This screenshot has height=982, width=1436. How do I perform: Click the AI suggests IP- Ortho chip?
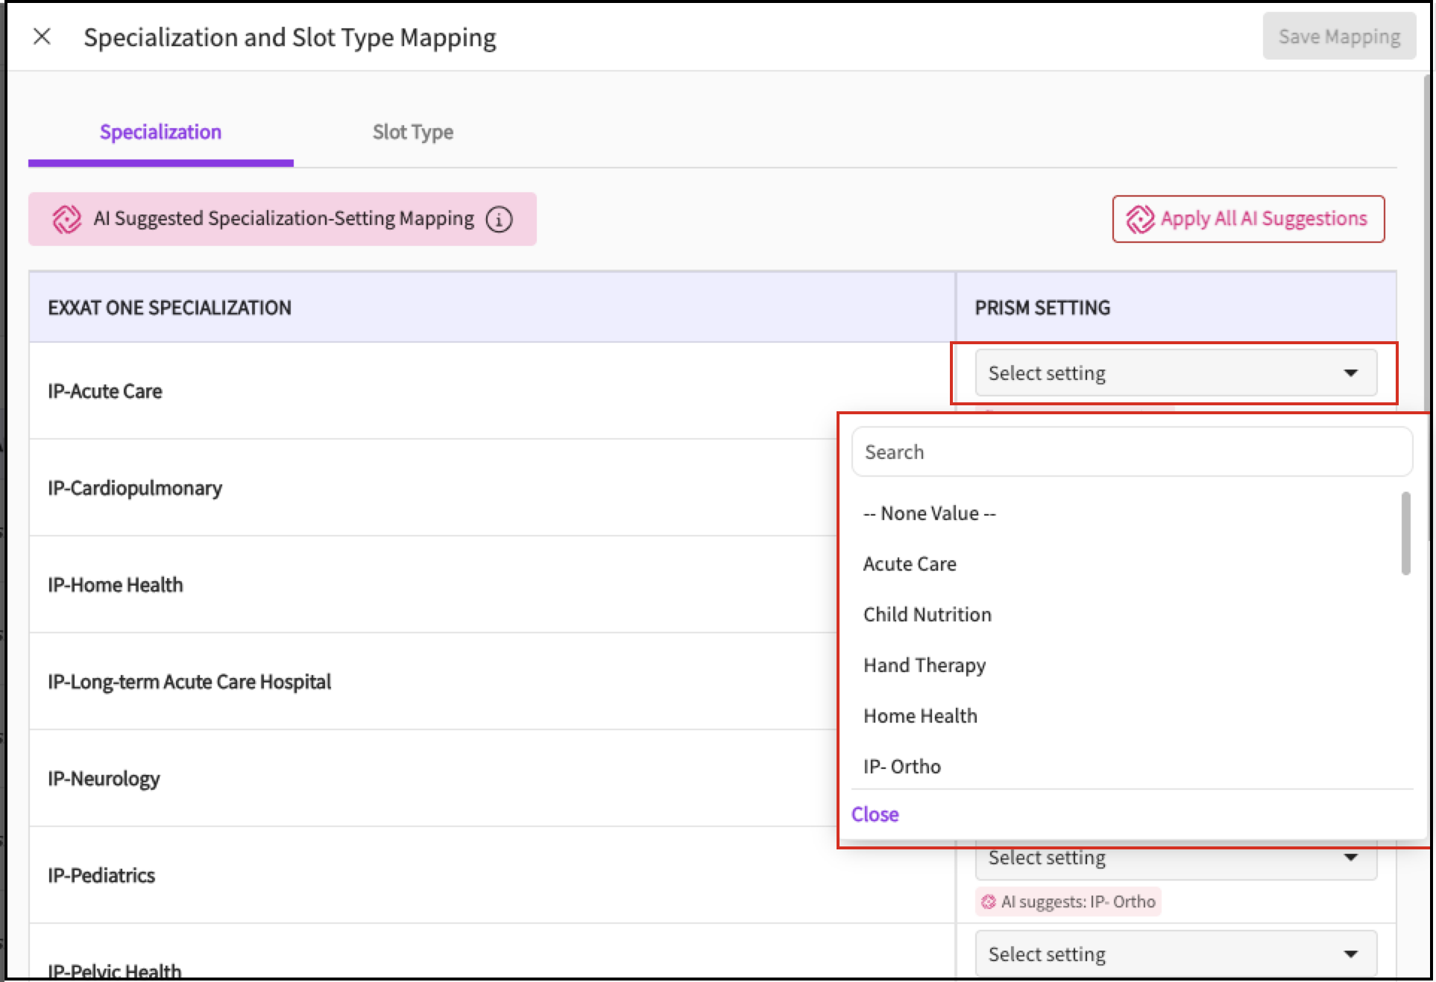tap(1068, 902)
